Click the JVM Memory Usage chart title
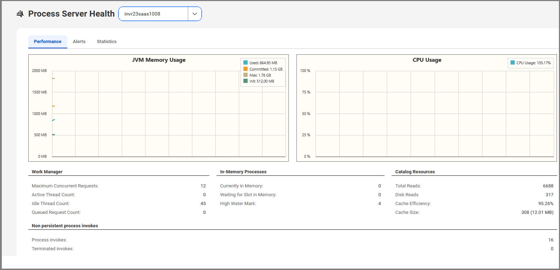560x270 pixels. tap(159, 60)
